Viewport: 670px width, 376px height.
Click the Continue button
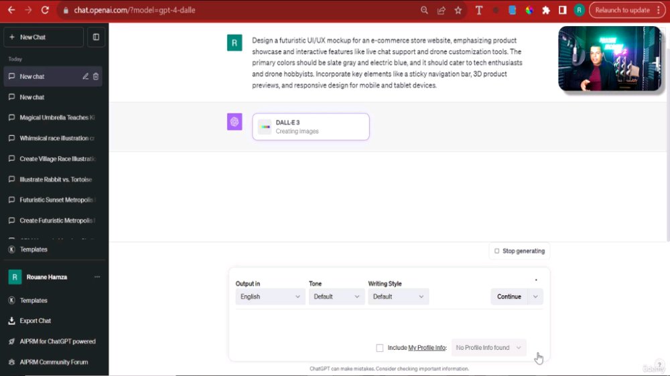(509, 296)
